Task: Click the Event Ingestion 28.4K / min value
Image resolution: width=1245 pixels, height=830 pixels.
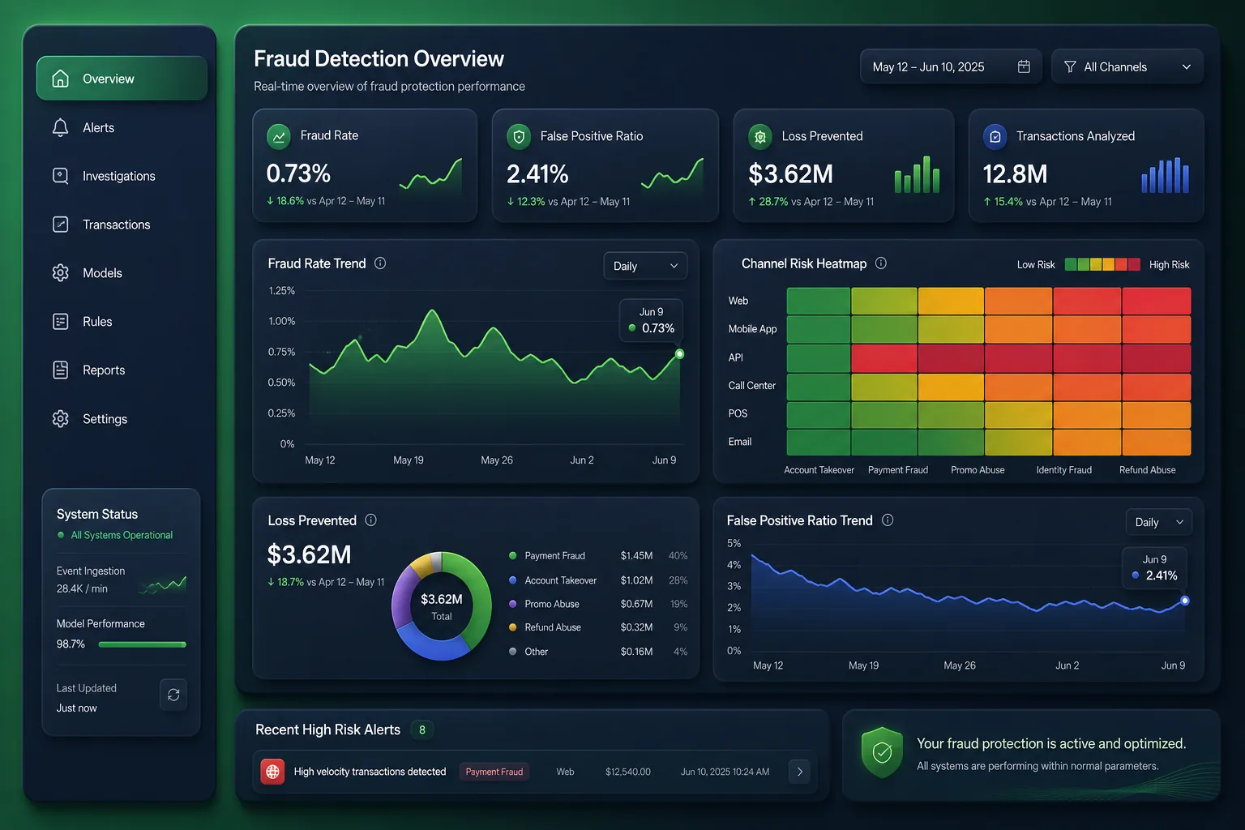Action: click(82, 588)
